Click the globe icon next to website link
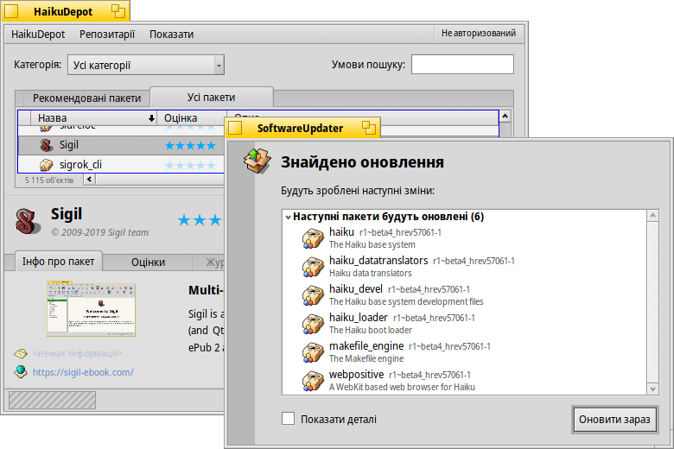Image resolution: width=674 pixels, height=449 pixels. point(20,371)
